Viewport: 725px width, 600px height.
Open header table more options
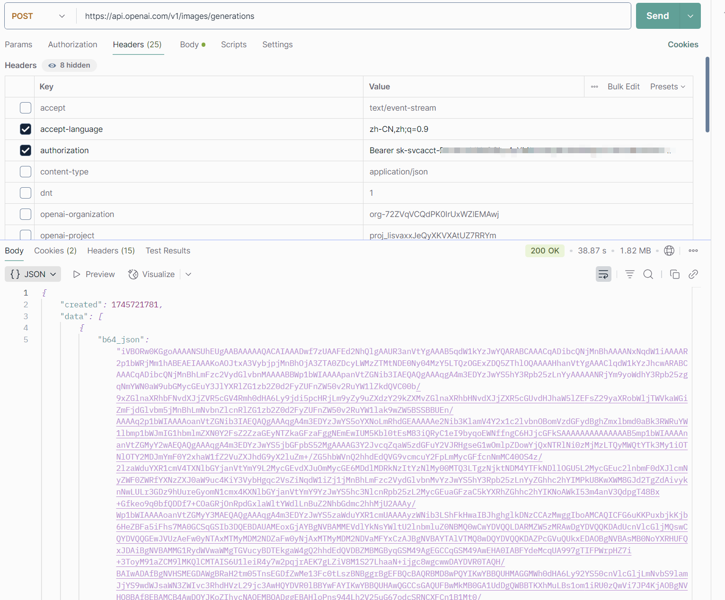click(x=594, y=87)
